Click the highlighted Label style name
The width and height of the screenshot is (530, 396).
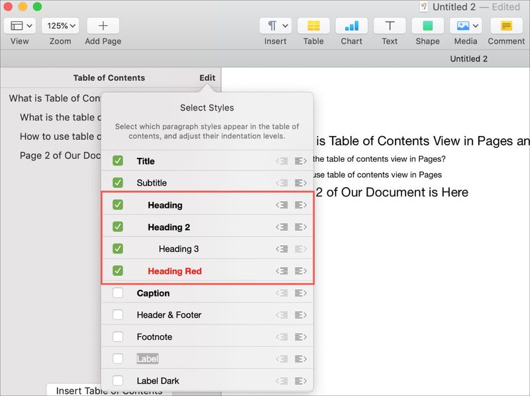click(x=147, y=359)
